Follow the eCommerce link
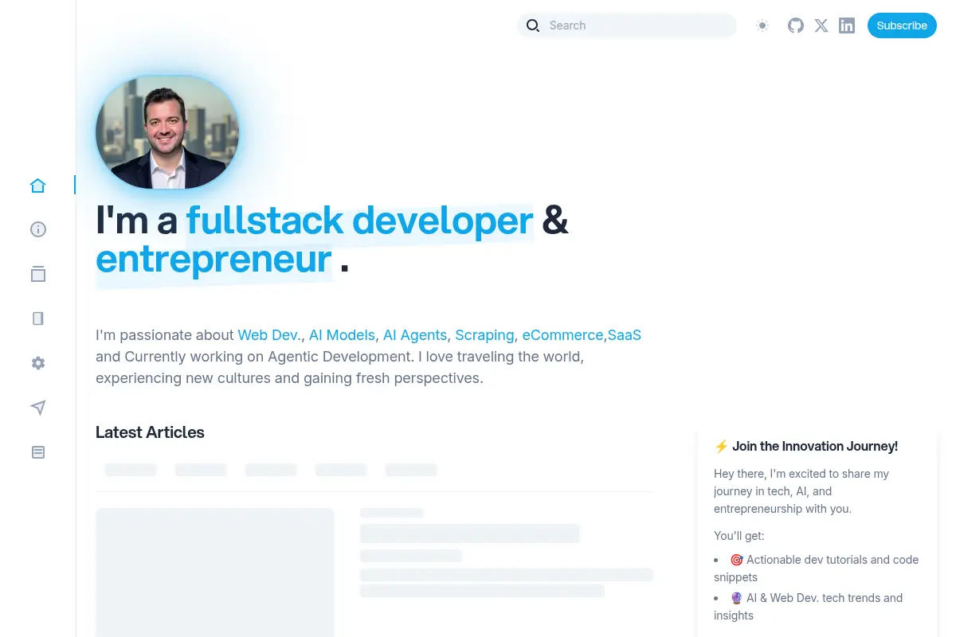This screenshot has width=956, height=637. (x=562, y=335)
